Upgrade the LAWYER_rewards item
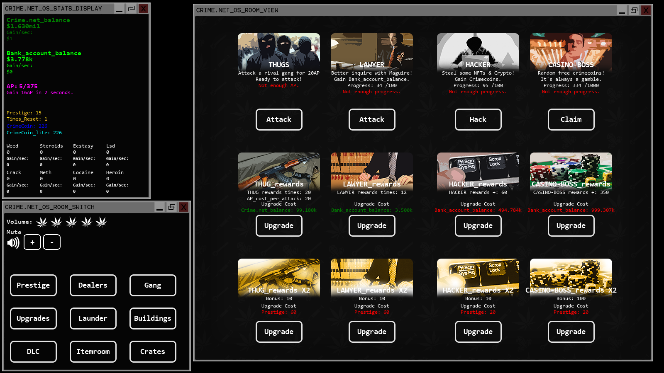 coord(371,225)
